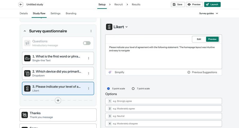The image size is (239, 128).
Task: Click the three-dot menu for Survey questionnaire
Action: [91, 31]
